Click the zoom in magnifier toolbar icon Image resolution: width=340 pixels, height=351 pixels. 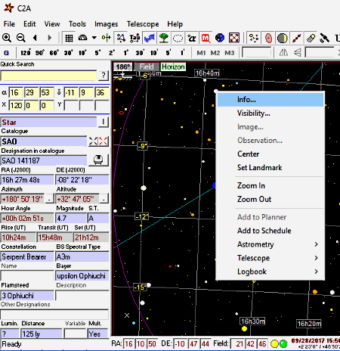pos(7,38)
